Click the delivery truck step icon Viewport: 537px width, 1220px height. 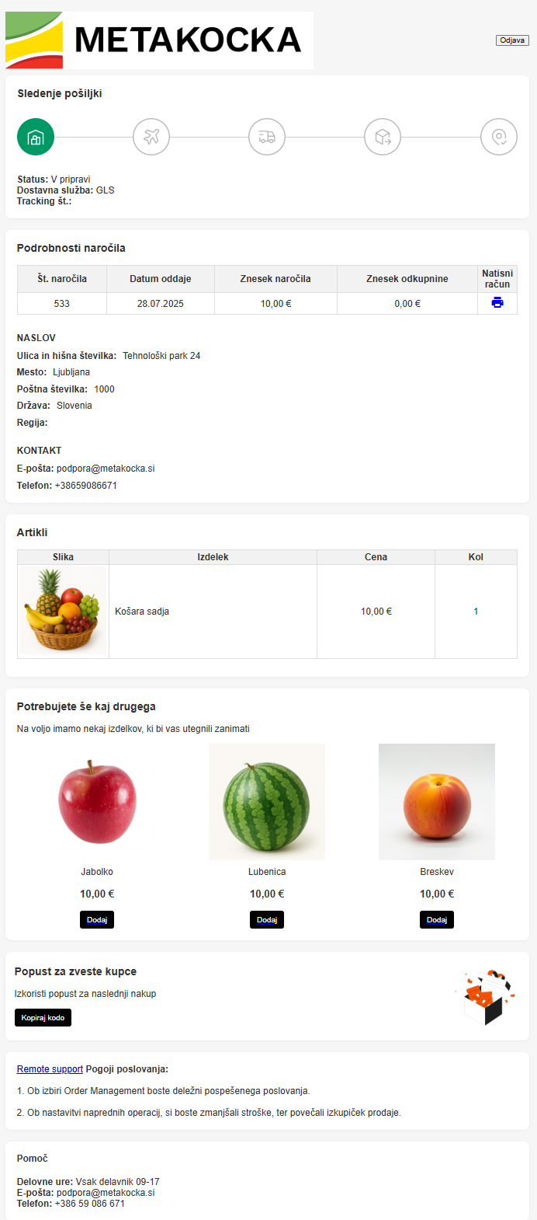coord(267,138)
